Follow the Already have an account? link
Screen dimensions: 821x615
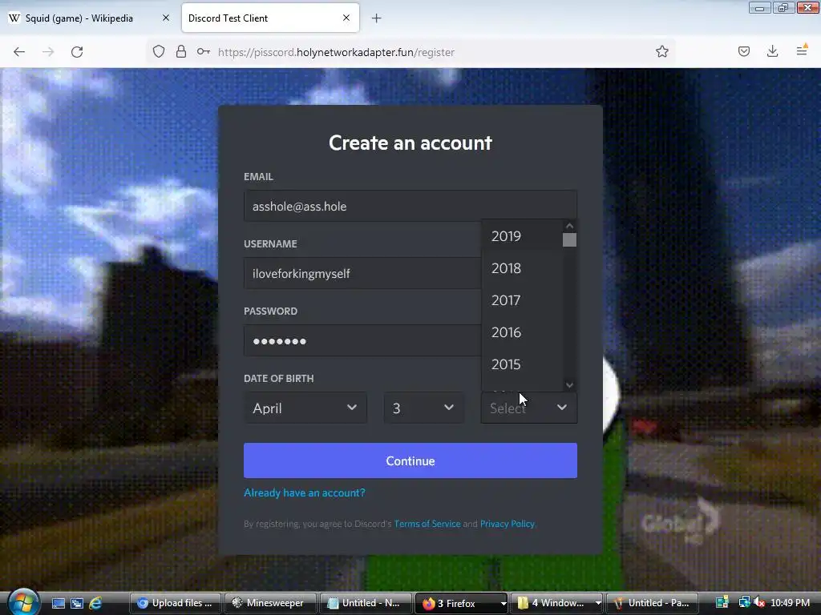click(305, 492)
